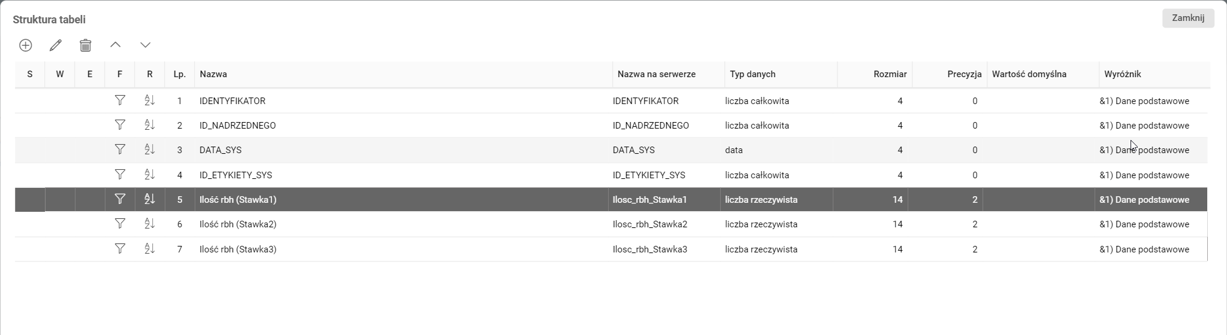Screen dimensions: 1227x335
Task: Click filter icon in the Ilość rbh (Stawka2) row
Action: click(x=120, y=224)
